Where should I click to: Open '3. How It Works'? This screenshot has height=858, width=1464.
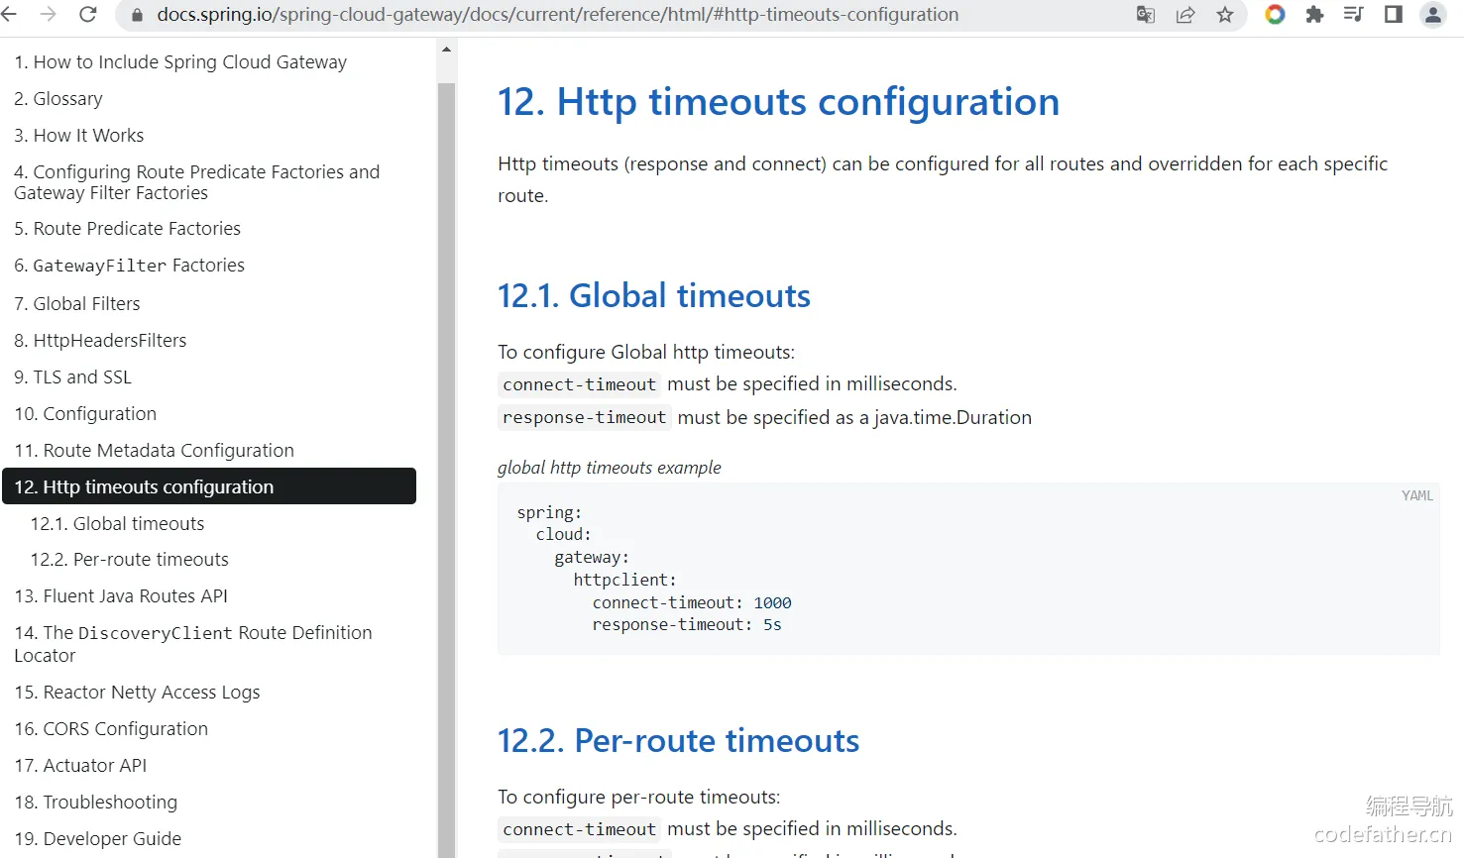point(79,136)
